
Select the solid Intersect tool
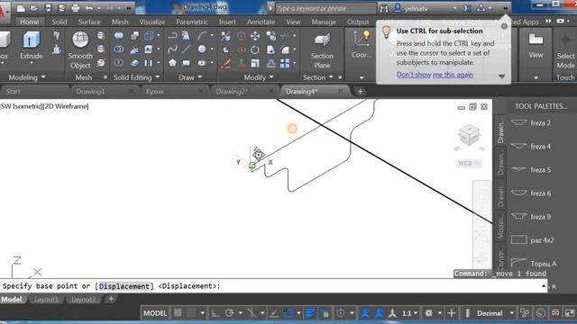pos(118,63)
